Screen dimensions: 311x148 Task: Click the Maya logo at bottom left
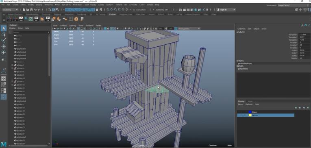(3, 144)
